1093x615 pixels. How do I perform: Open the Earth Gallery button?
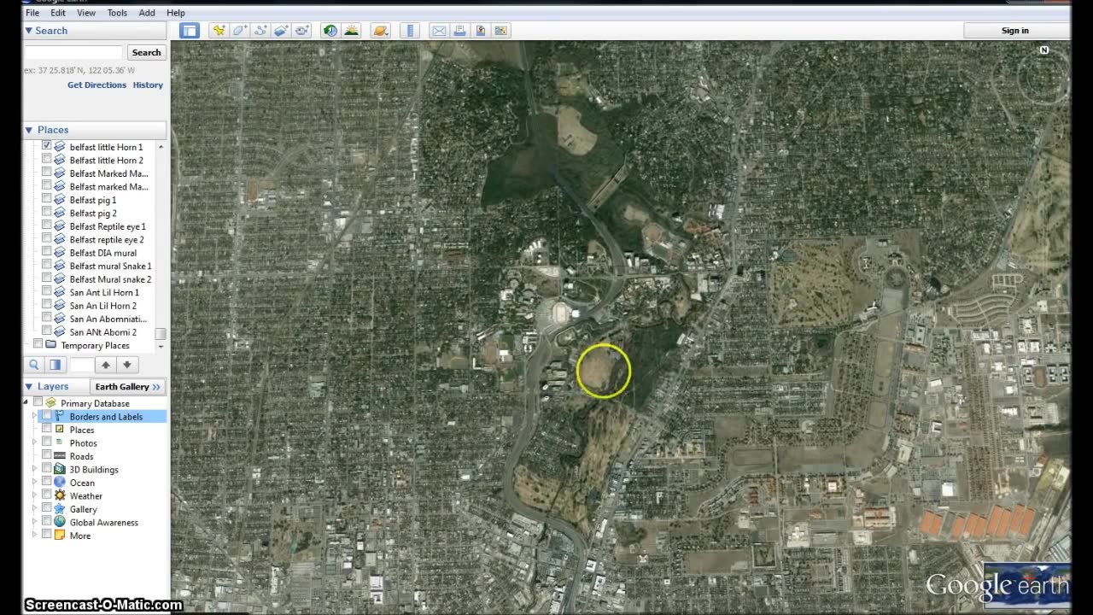[x=128, y=387]
